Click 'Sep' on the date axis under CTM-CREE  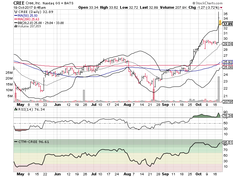pos(165,174)
